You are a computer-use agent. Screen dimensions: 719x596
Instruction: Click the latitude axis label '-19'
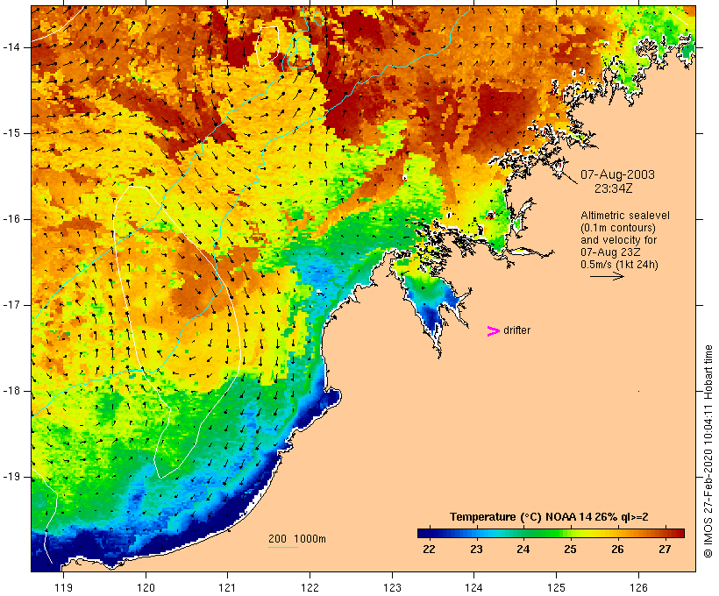pyautogui.click(x=11, y=477)
